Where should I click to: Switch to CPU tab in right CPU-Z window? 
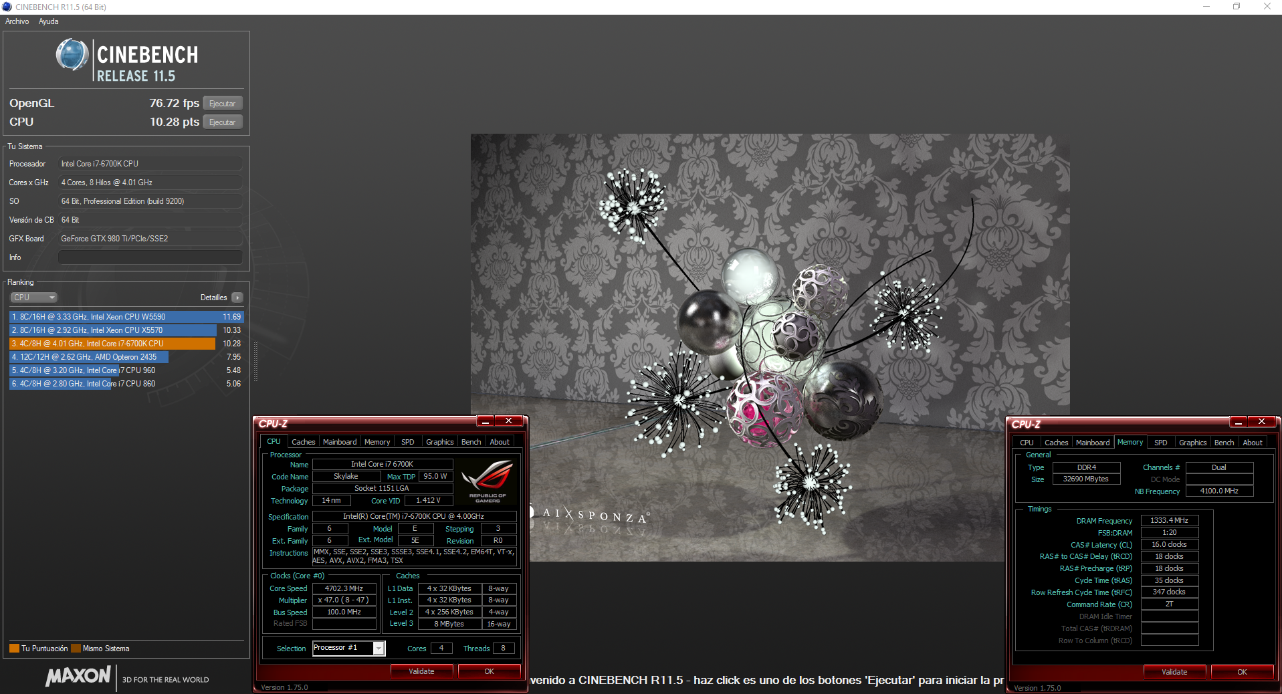pos(1027,443)
